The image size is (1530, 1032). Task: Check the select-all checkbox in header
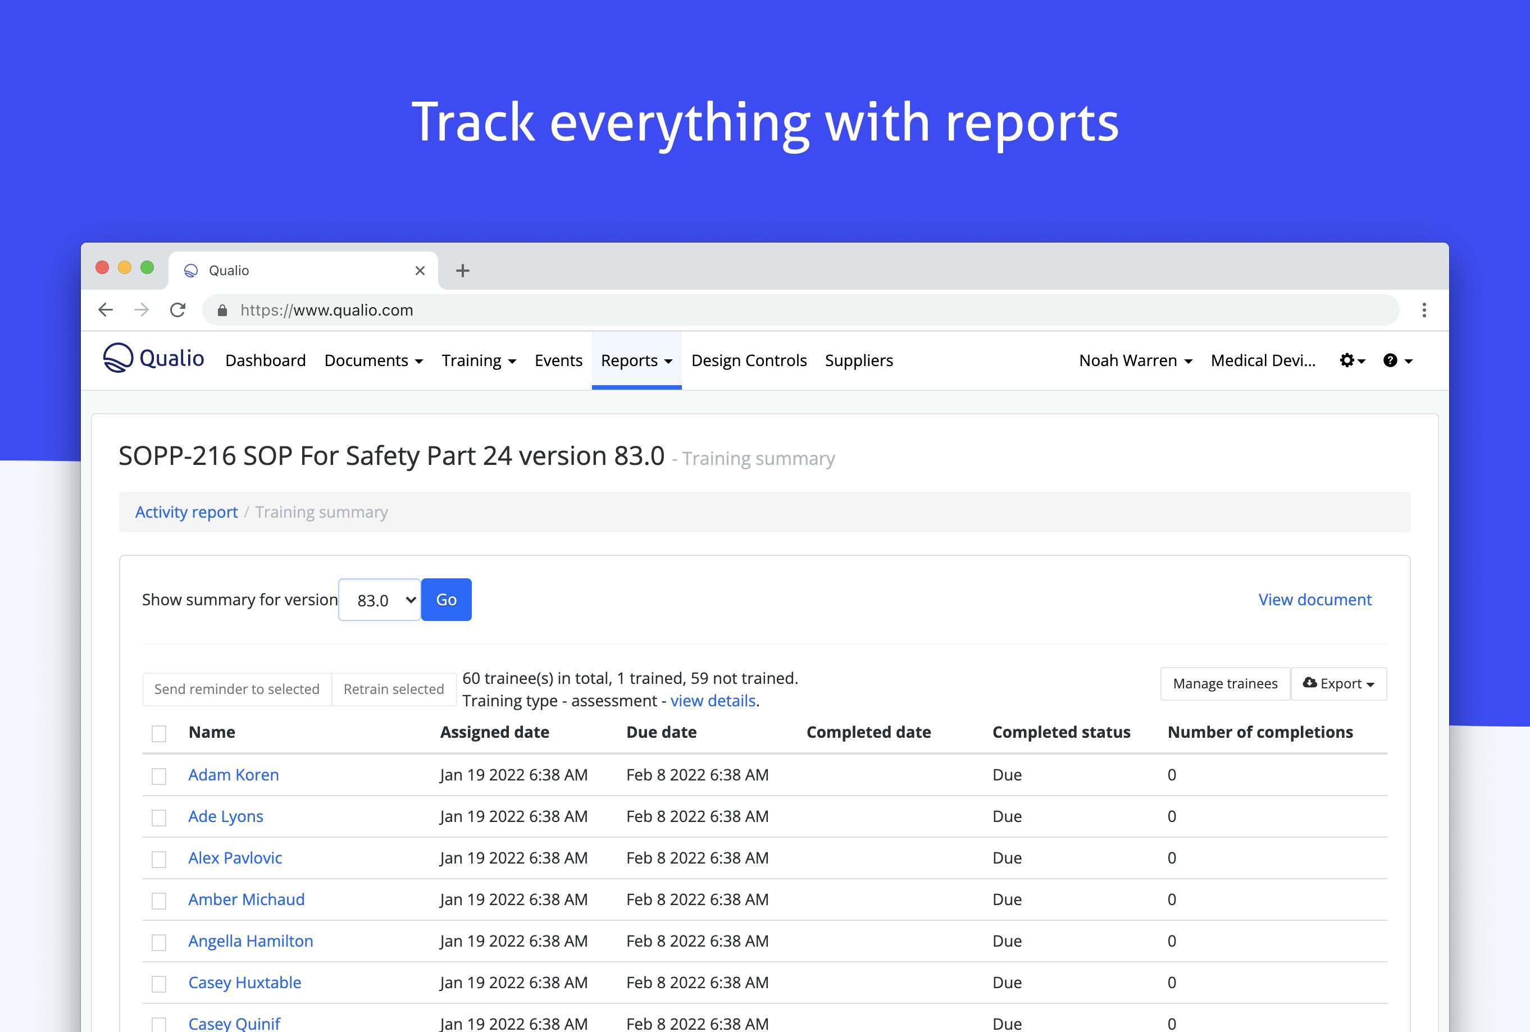(x=158, y=733)
